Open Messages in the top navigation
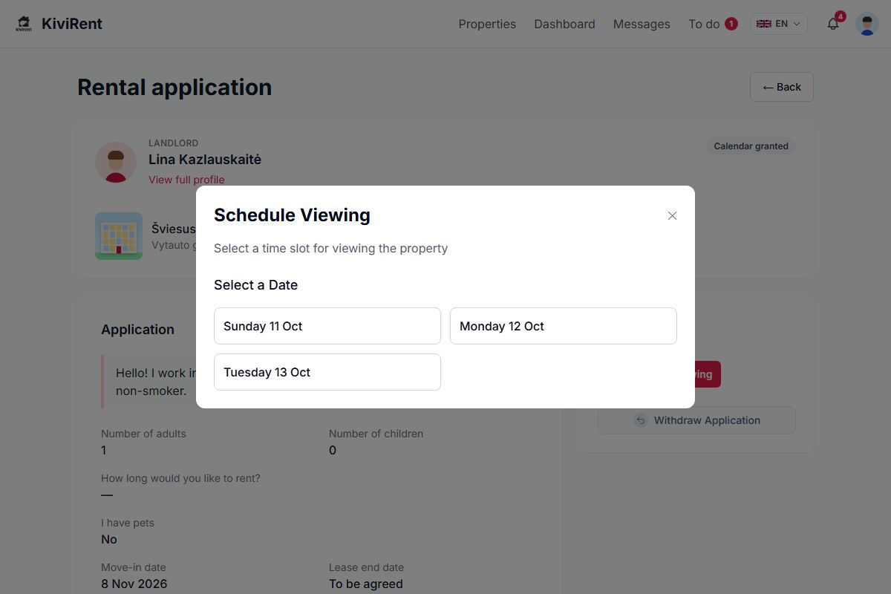 click(x=642, y=24)
